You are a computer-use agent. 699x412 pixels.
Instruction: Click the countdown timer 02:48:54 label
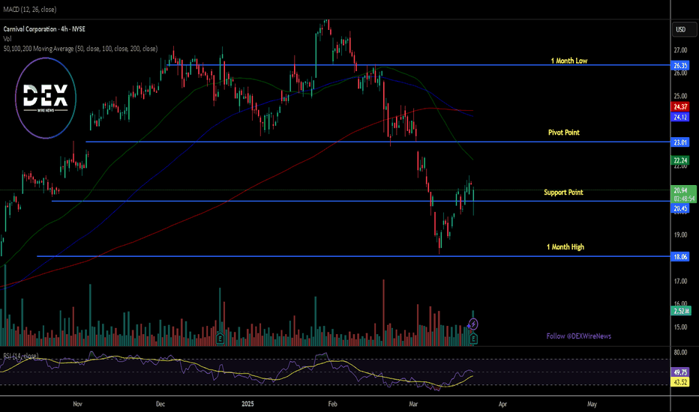tap(683, 199)
